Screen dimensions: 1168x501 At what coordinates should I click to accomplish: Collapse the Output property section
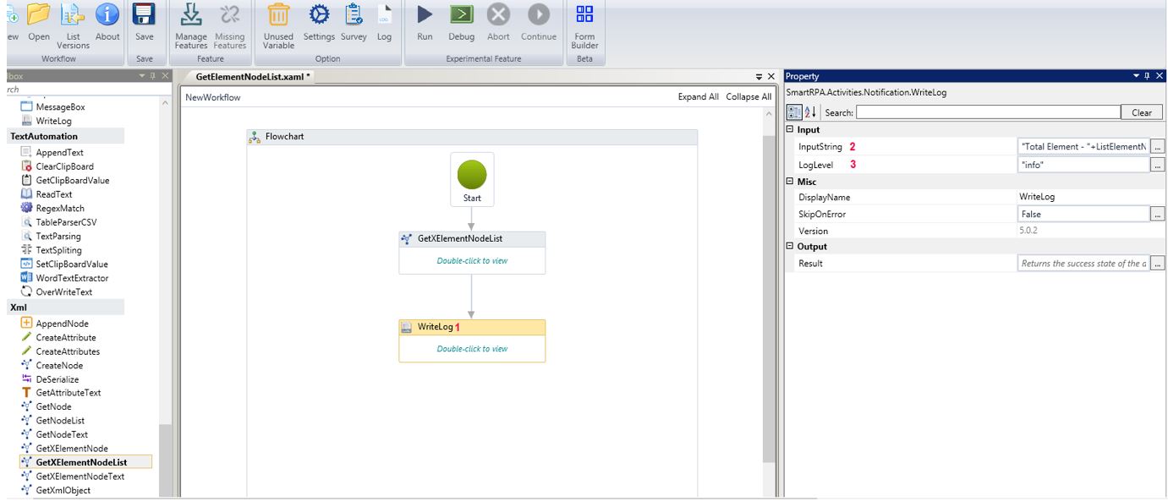[x=790, y=247]
